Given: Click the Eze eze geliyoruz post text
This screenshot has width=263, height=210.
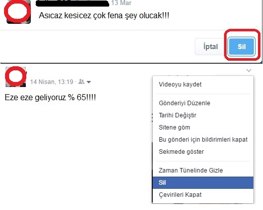Looking at the screenshot, I should tap(50, 98).
